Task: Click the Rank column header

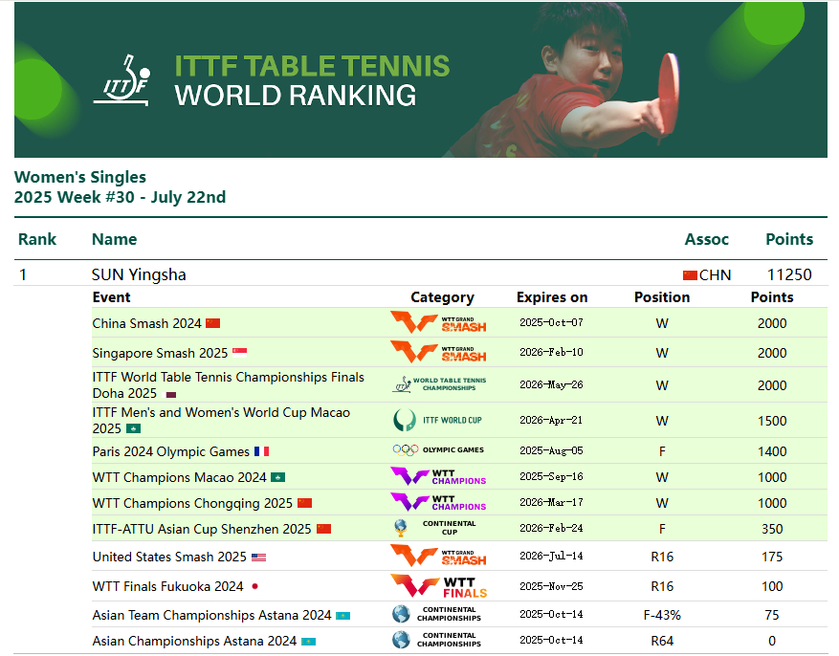Action: [37, 239]
